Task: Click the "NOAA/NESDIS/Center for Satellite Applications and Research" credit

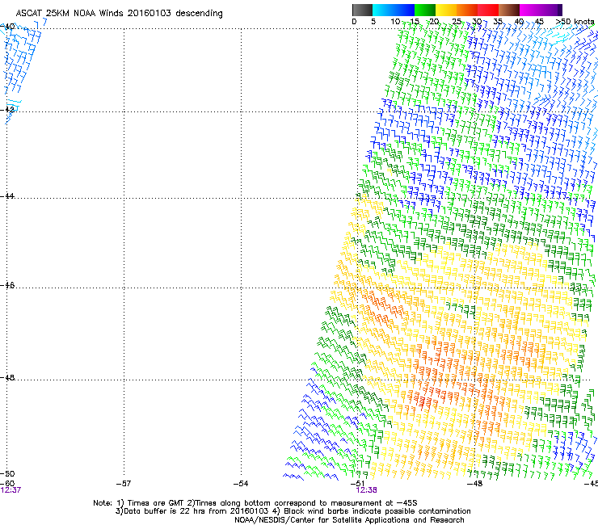Action: pos(349,520)
